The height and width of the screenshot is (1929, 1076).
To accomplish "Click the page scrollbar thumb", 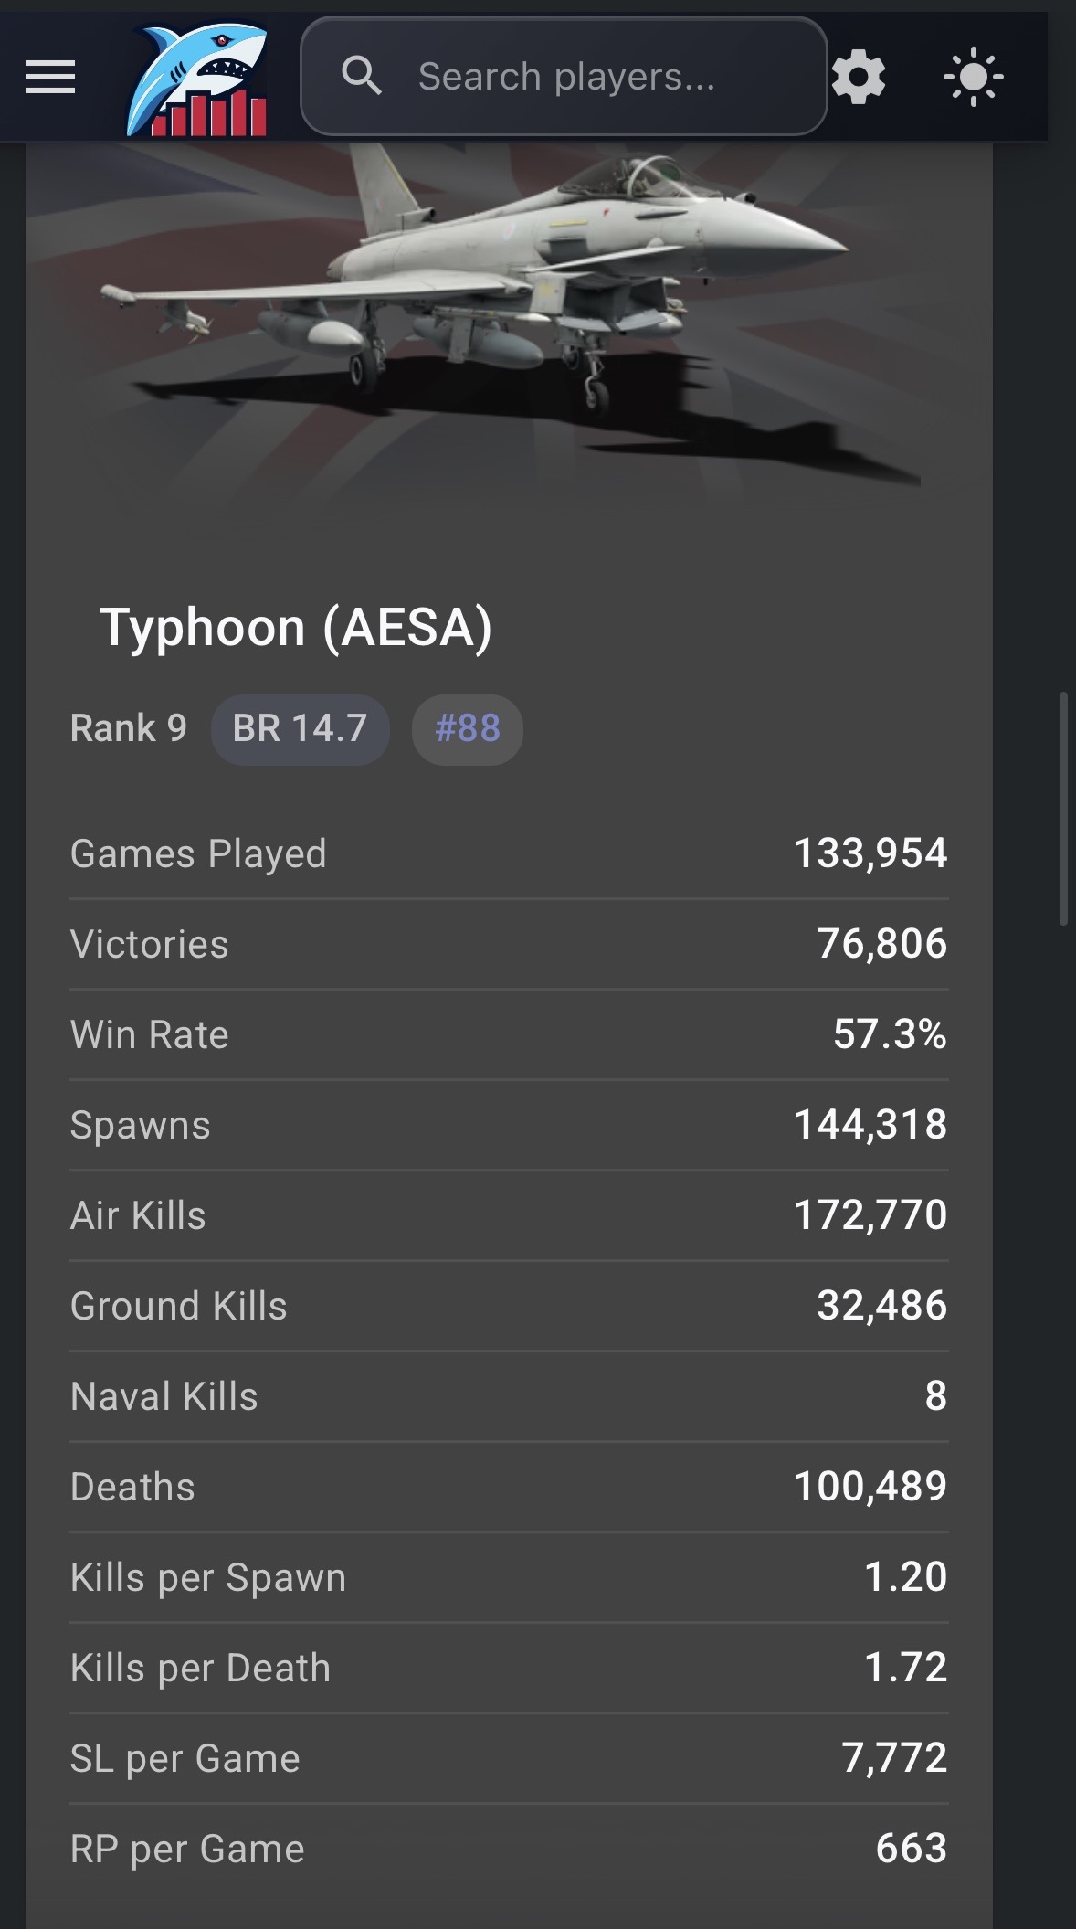I will [1063, 810].
